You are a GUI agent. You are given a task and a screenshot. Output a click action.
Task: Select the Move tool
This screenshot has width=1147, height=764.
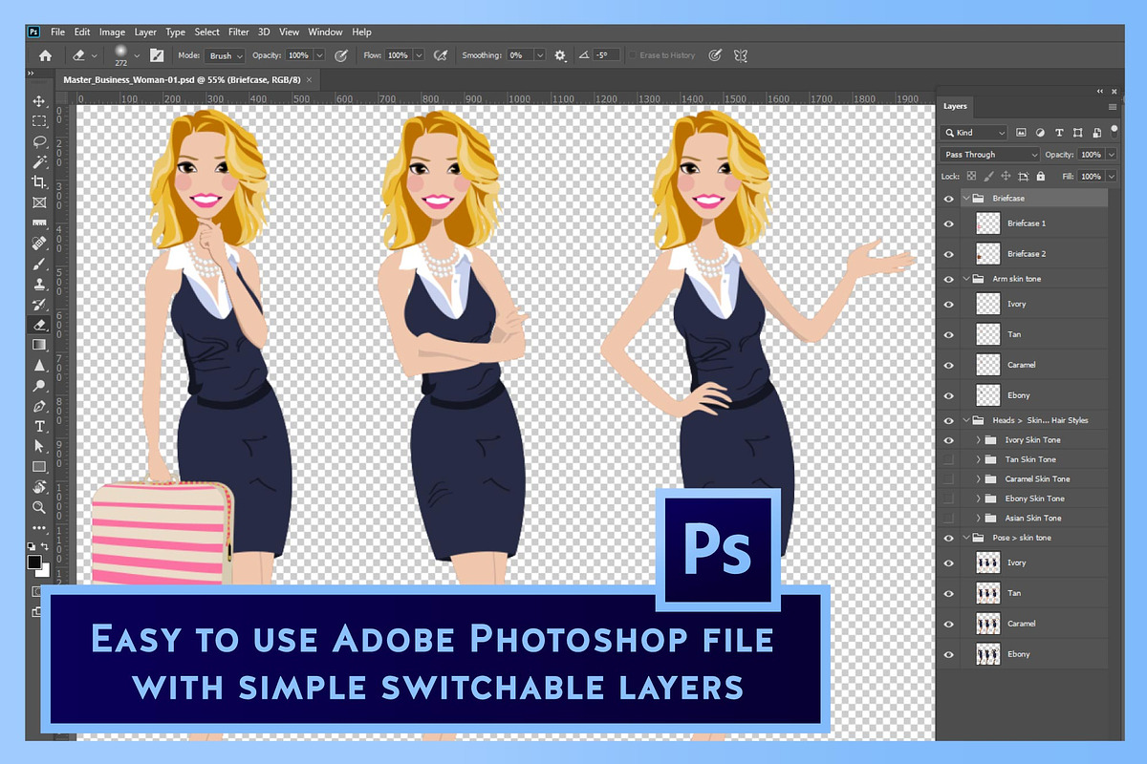[39, 100]
